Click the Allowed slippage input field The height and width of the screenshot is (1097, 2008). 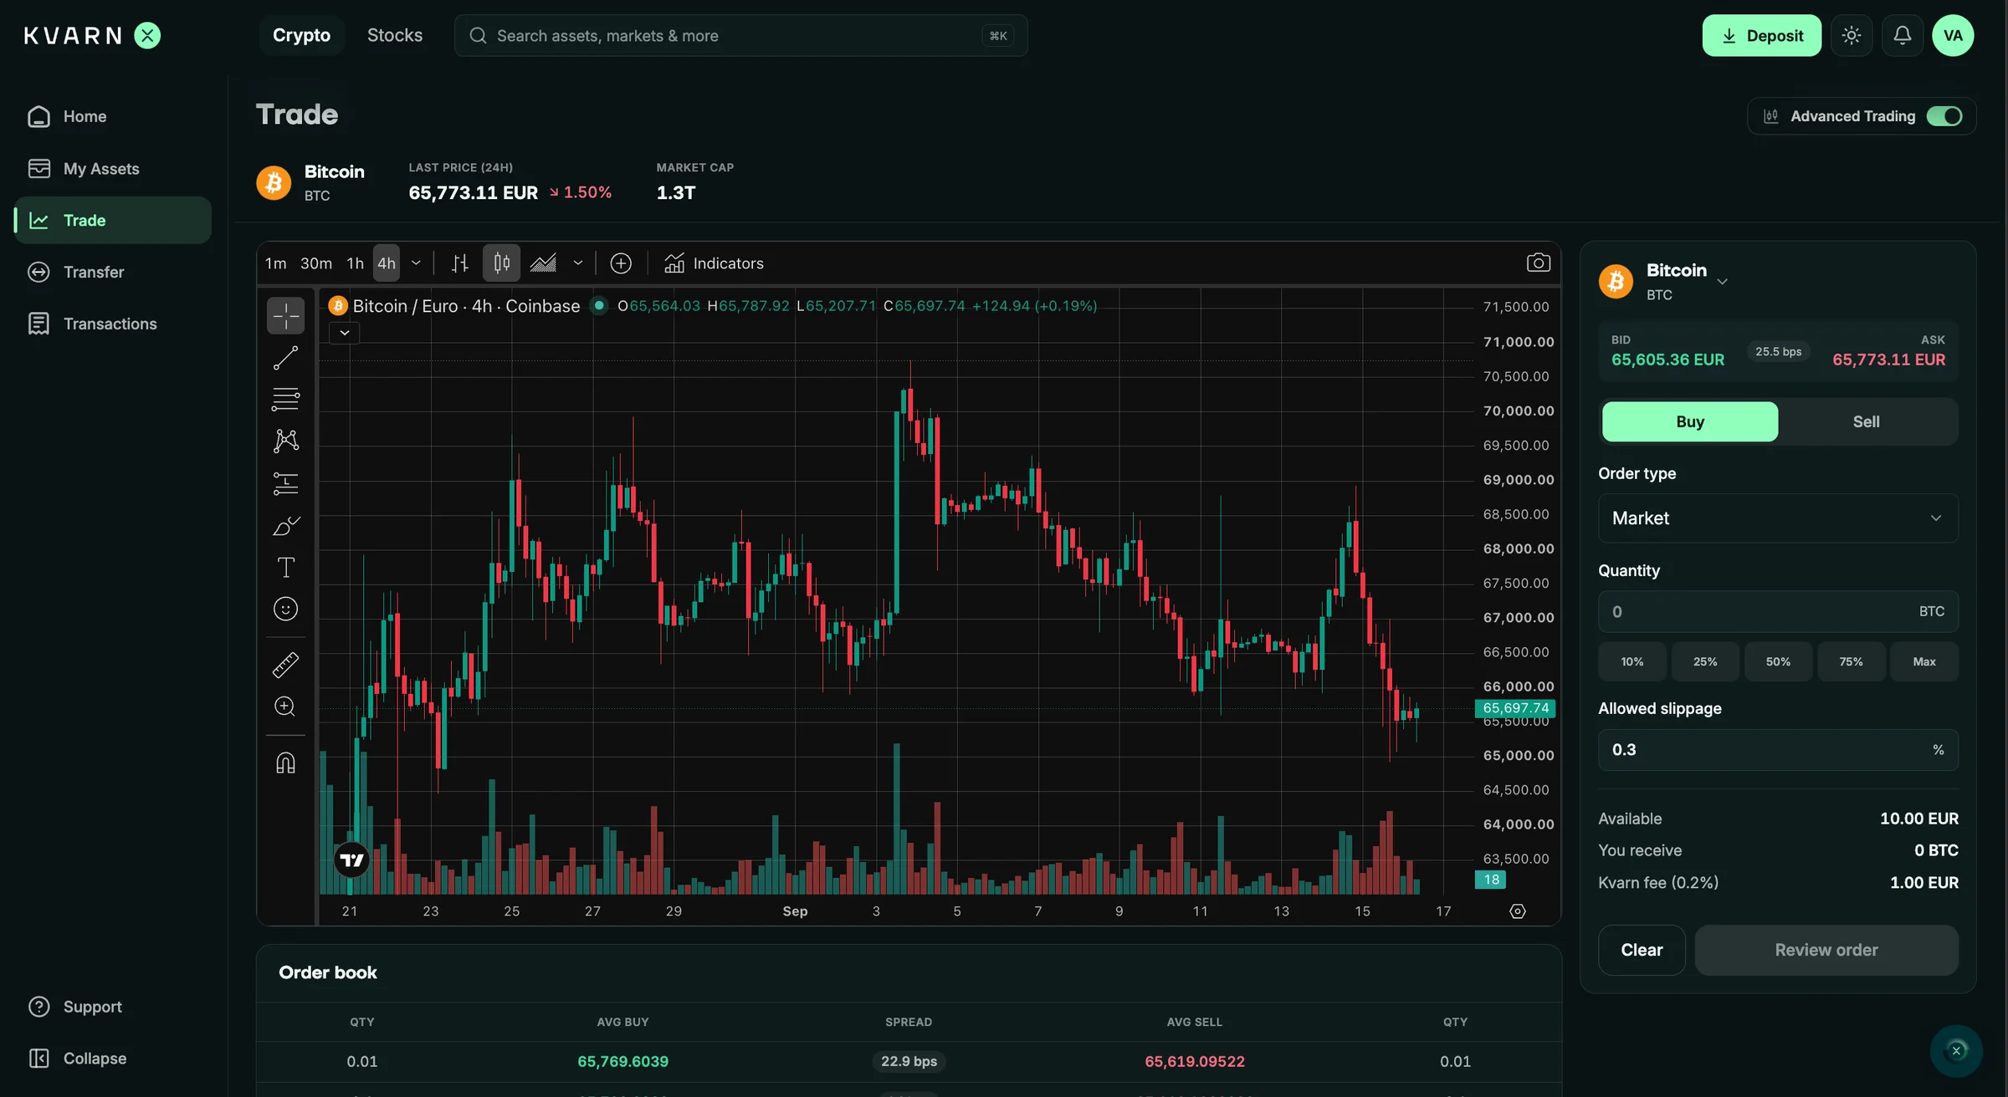(x=1778, y=750)
